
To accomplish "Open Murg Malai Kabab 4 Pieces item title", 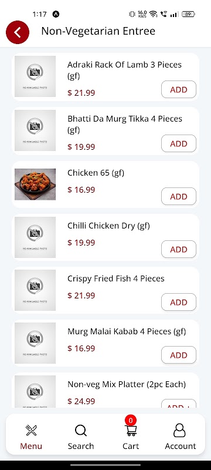I will pyautogui.click(x=127, y=331).
